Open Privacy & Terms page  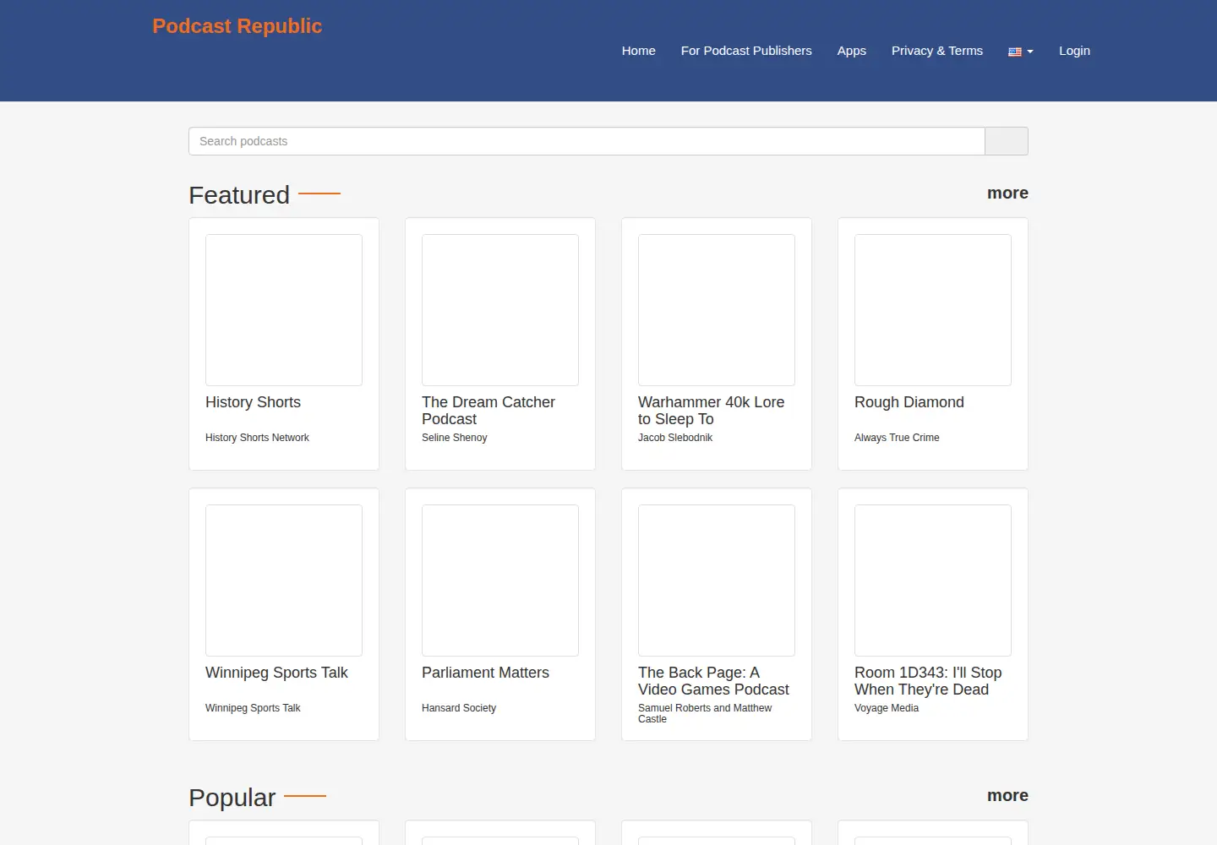(936, 51)
